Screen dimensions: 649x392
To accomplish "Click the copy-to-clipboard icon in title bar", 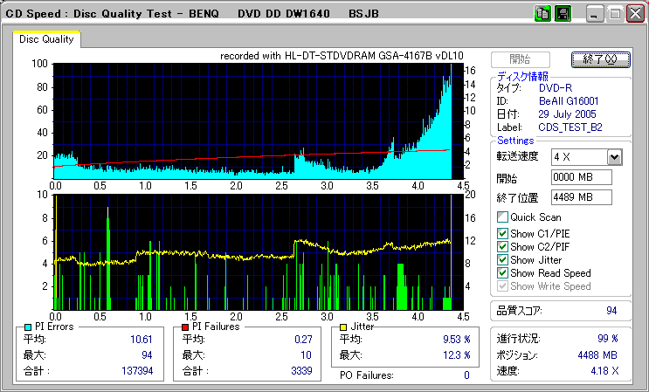I will coord(542,14).
